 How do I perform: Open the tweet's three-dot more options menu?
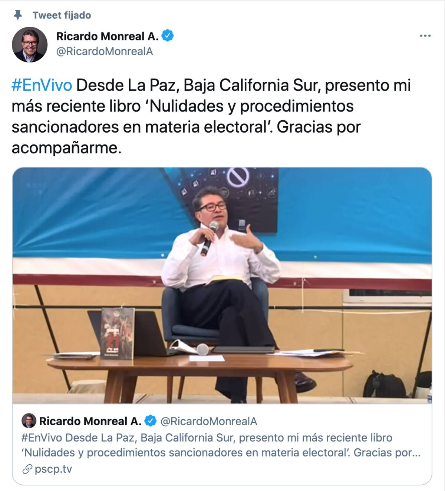(x=425, y=36)
